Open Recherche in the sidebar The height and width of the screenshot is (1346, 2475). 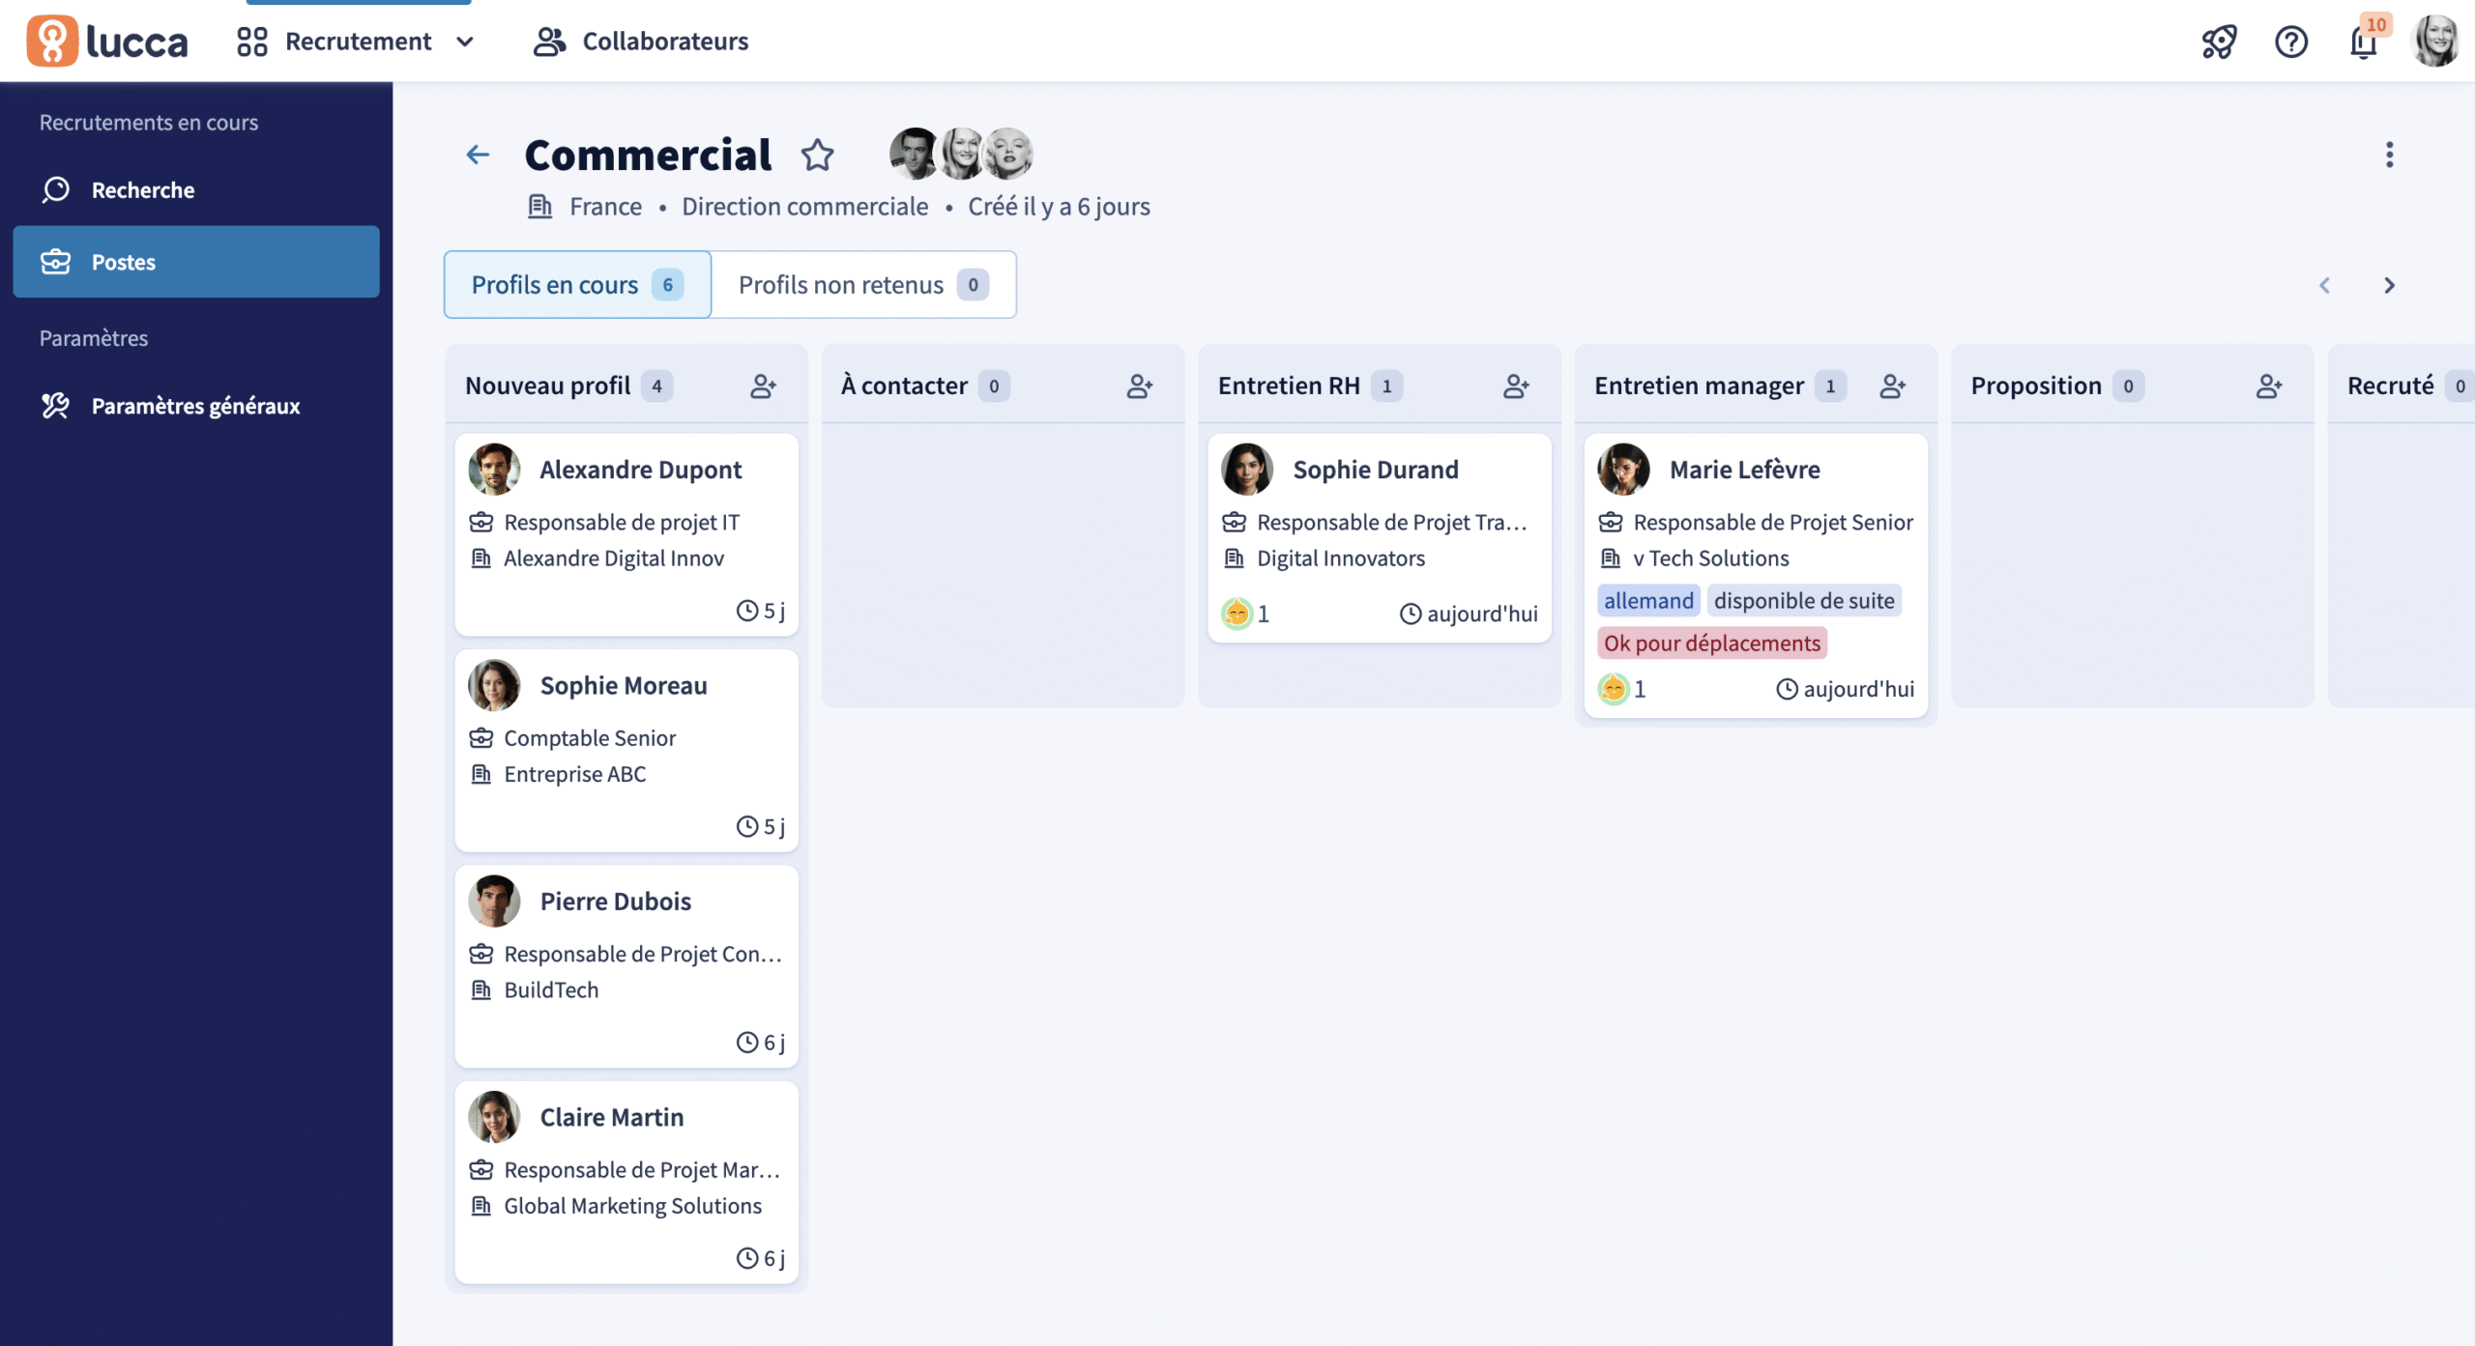(x=143, y=190)
